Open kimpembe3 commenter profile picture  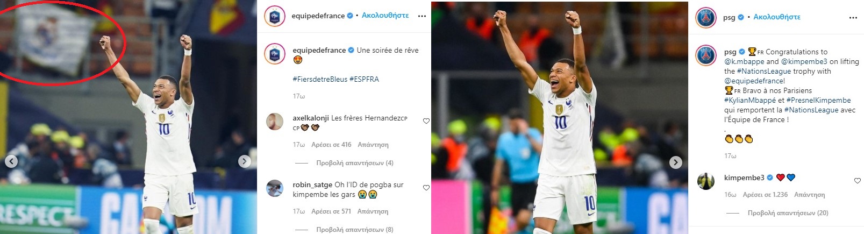coord(706,181)
